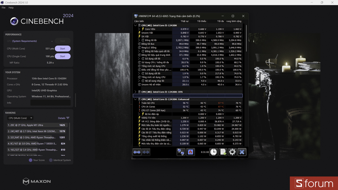Select the Intel Xeon W-3265M ranking bar
Viewport: 338px width, 190px height.
point(37,131)
